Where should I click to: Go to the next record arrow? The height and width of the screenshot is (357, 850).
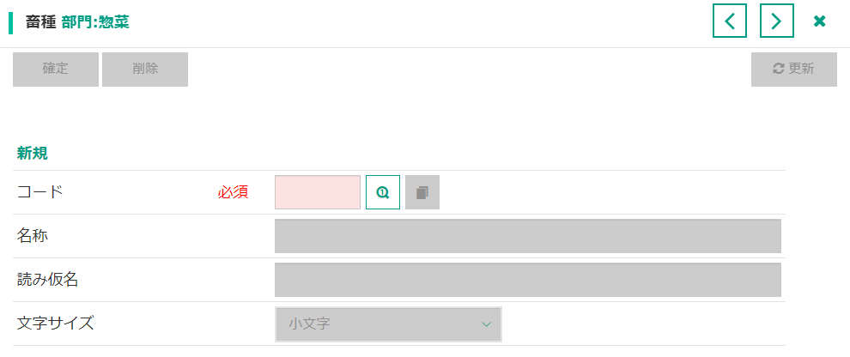point(777,21)
